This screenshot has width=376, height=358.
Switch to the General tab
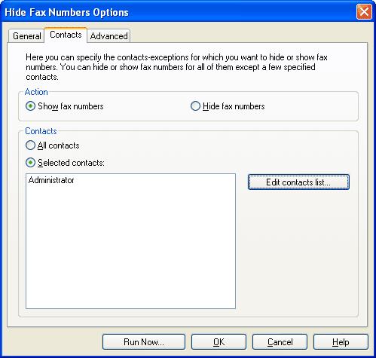coord(26,36)
